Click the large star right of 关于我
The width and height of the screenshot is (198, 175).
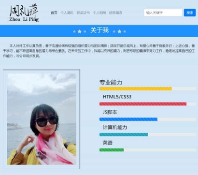coord(119,31)
